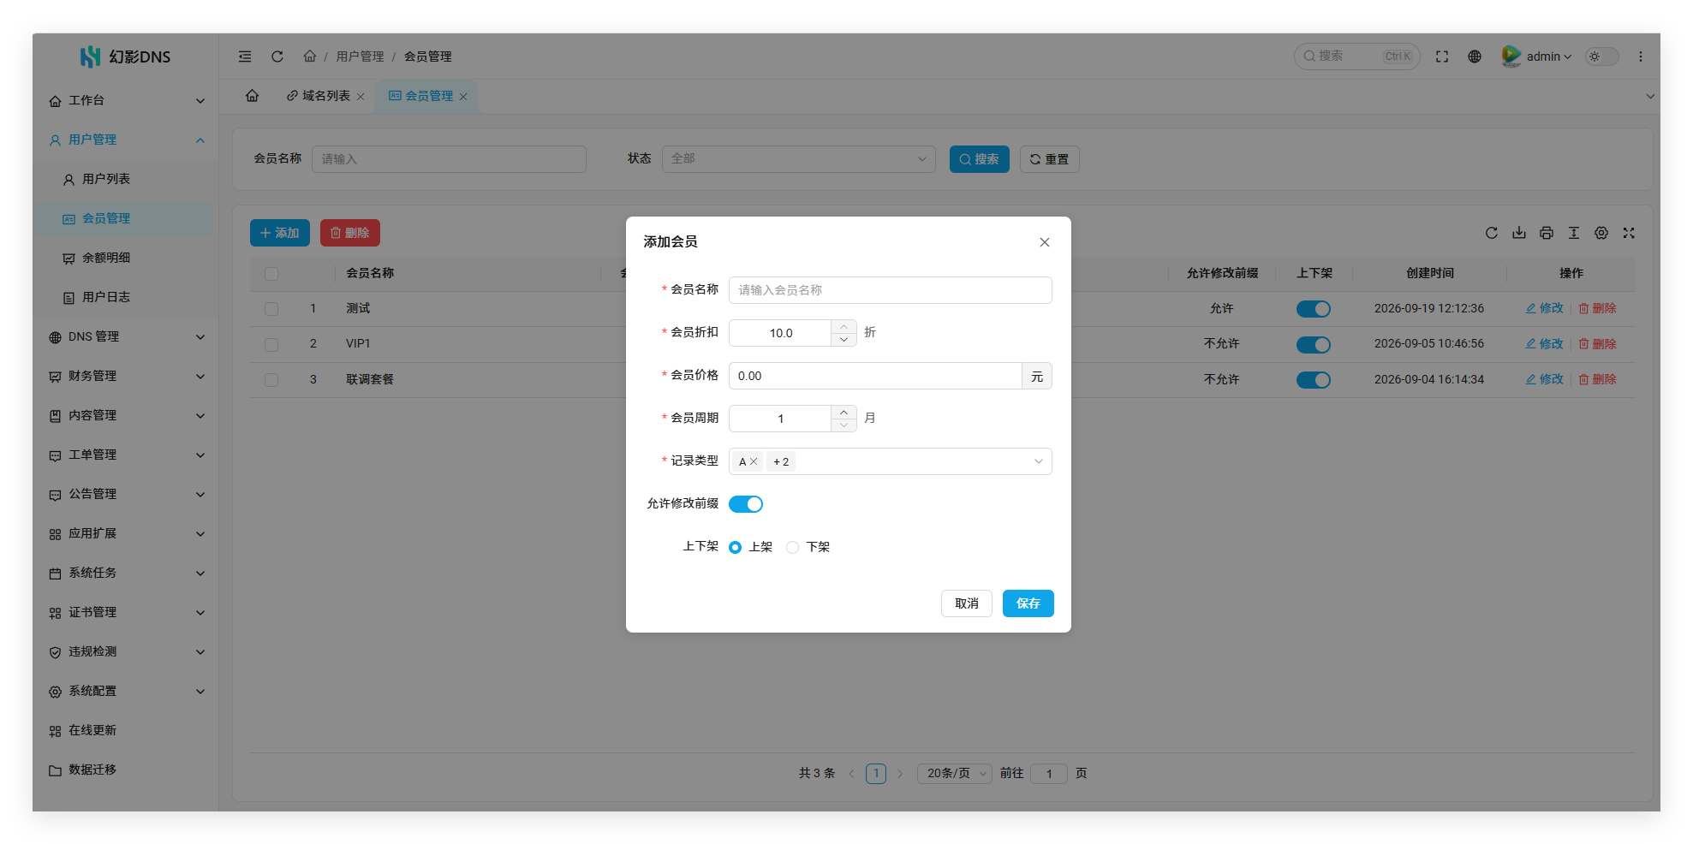Open table column settings gear icon

click(x=1601, y=233)
